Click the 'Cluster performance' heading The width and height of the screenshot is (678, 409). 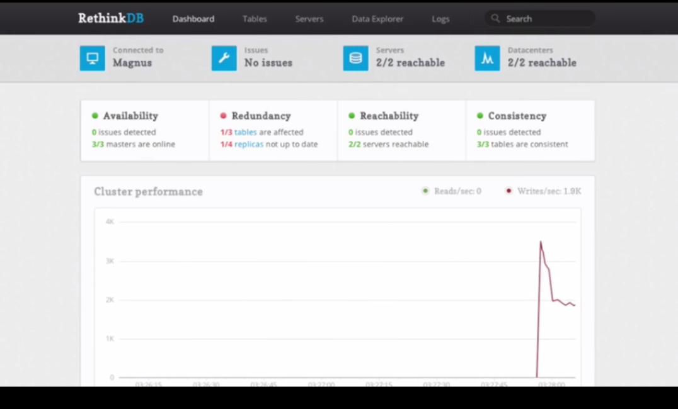coord(148,191)
